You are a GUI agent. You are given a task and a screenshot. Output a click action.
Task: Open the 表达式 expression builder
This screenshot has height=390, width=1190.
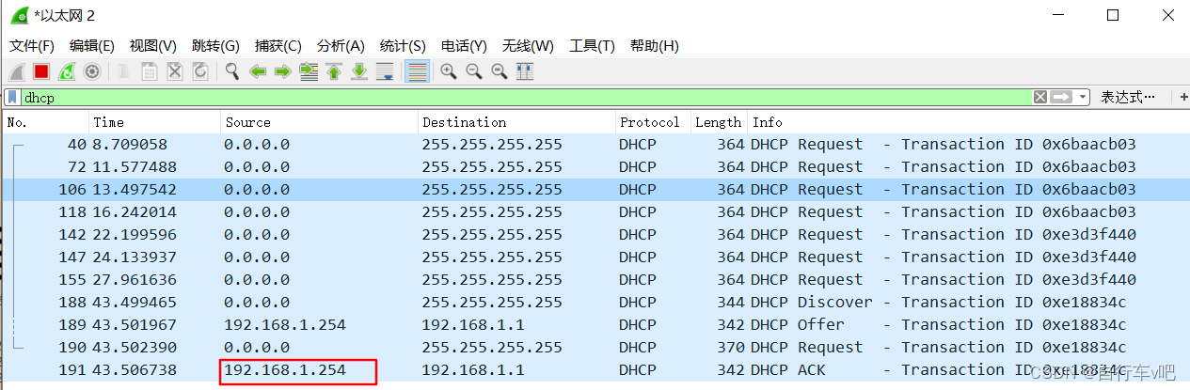[1128, 97]
